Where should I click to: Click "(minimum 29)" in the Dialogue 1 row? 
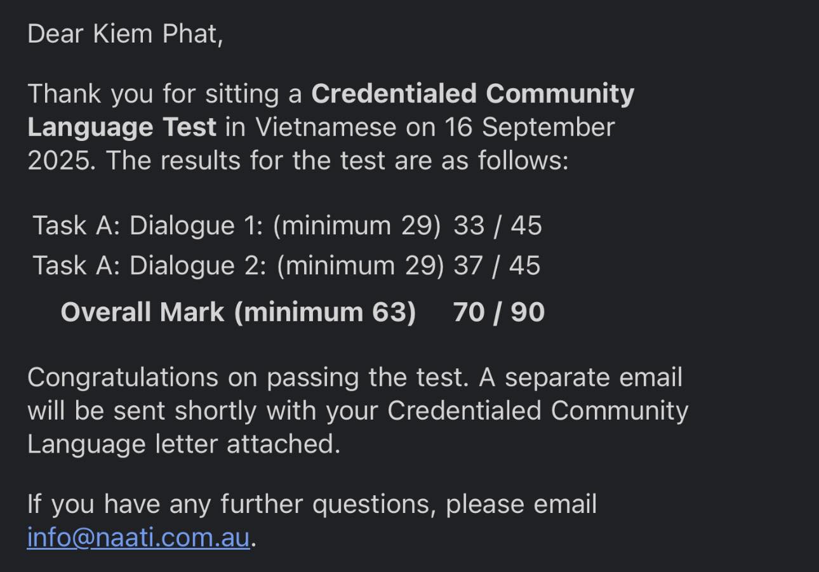pos(356,226)
